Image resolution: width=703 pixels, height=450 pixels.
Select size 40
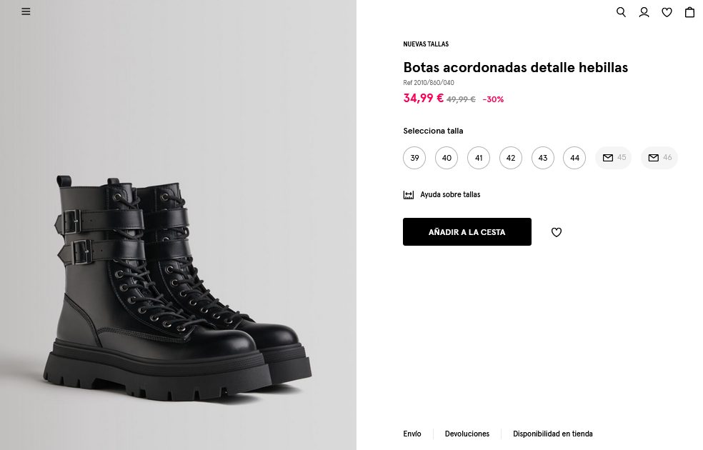[447, 158]
